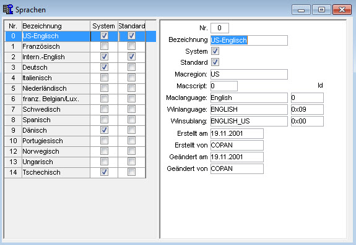Maximize the Sprachen window
This screenshot has height=245, width=356.
click(321, 10)
